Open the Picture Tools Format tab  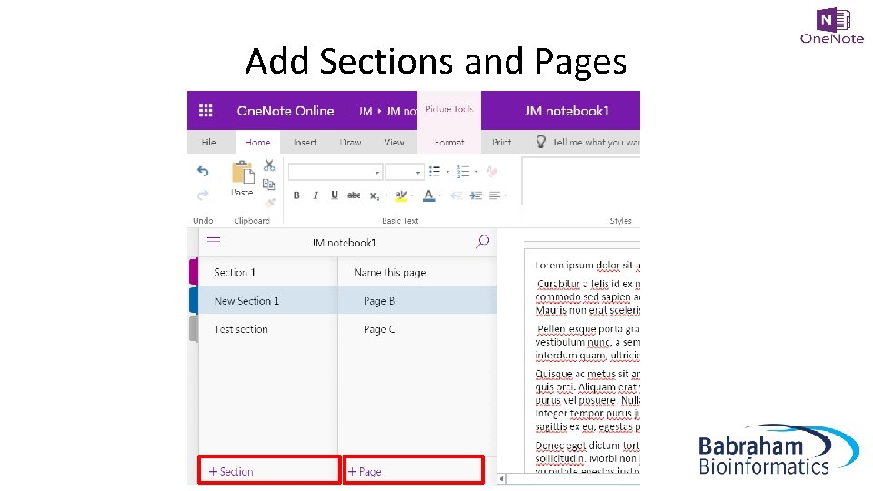(449, 143)
